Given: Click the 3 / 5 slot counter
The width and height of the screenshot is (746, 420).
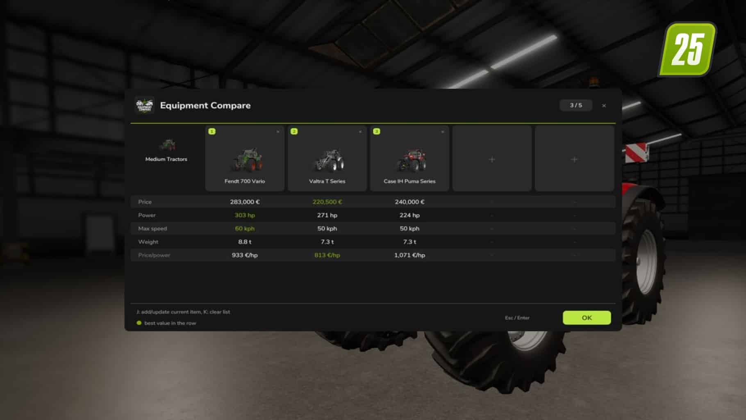Looking at the screenshot, I should (x=575, y=105).
